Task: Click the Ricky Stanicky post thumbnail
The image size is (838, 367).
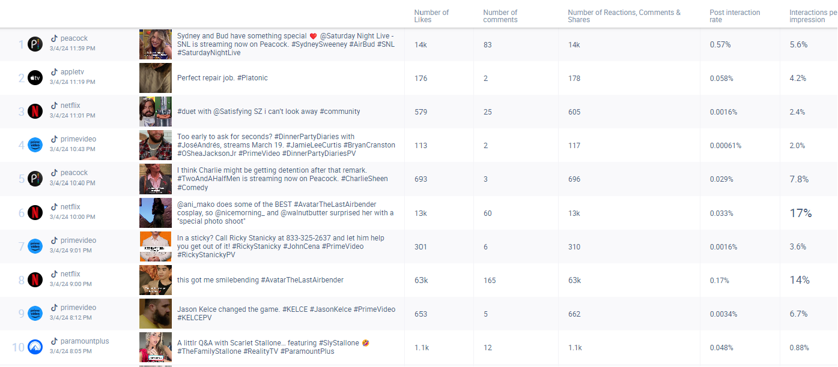Action: 156,246
